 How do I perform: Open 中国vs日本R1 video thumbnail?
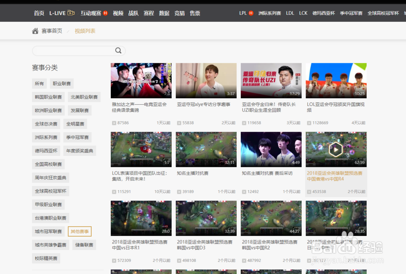pos(141,218)
